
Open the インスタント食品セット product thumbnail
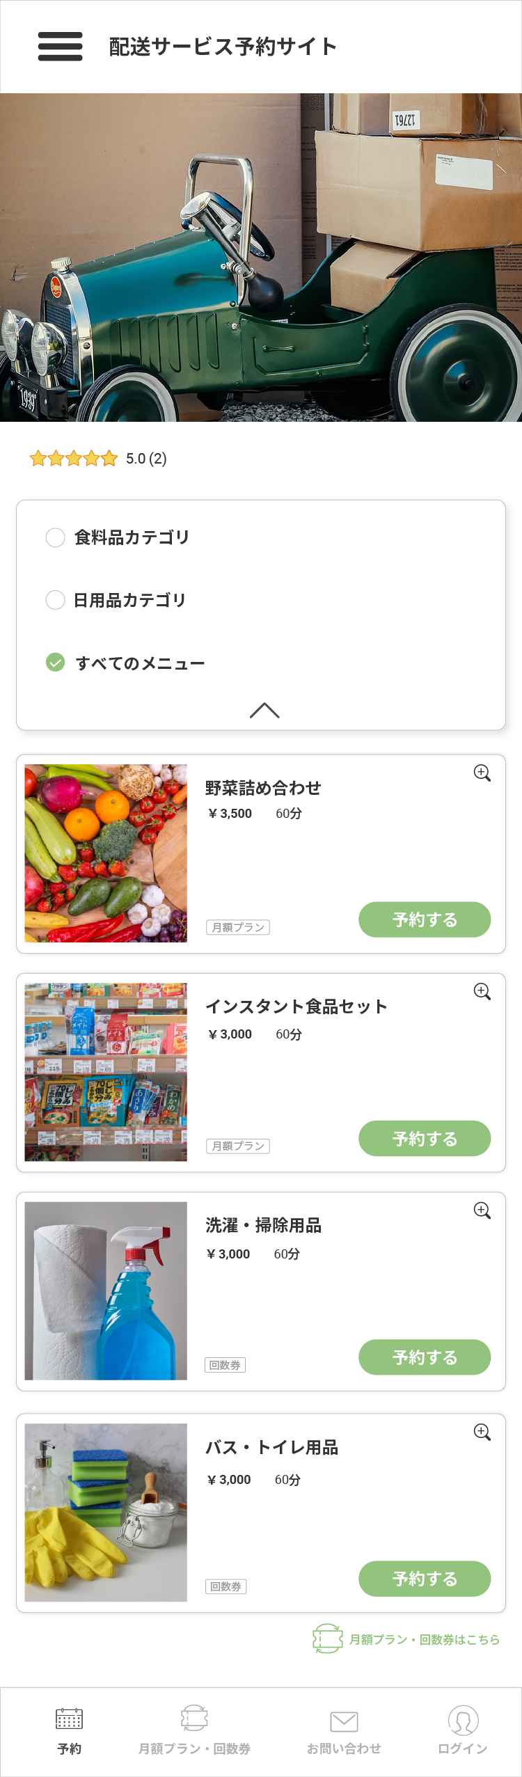click(x=106, y=1072)
